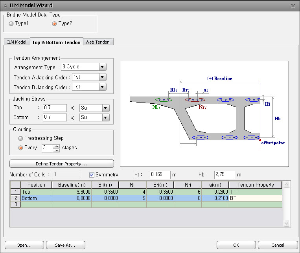300x253 pixels.
Task: Select Type1 bridge model data type
Action: pos(11,24)
